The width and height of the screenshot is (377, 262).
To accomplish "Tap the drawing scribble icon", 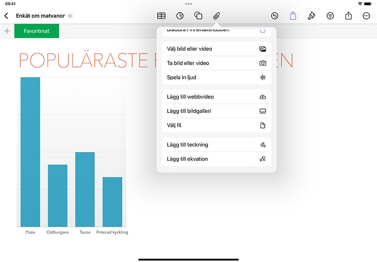I will pyautogui.click(x=262, y=145).
